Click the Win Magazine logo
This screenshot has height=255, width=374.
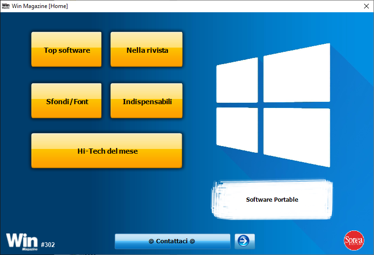pyautogui.click(x=22, y=242)
